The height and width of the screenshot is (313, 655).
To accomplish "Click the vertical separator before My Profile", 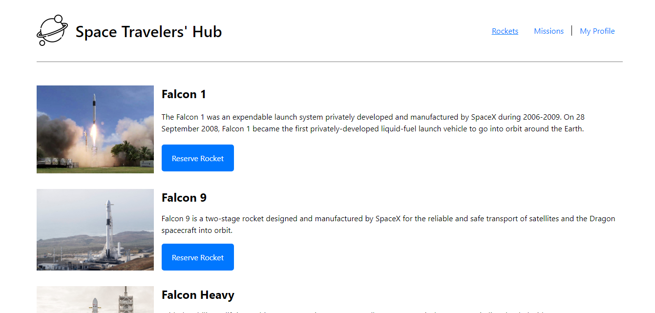I will [571, 31].
